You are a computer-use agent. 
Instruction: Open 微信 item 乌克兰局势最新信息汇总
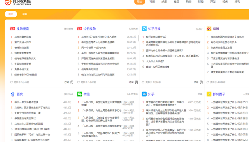click(102, 110)
